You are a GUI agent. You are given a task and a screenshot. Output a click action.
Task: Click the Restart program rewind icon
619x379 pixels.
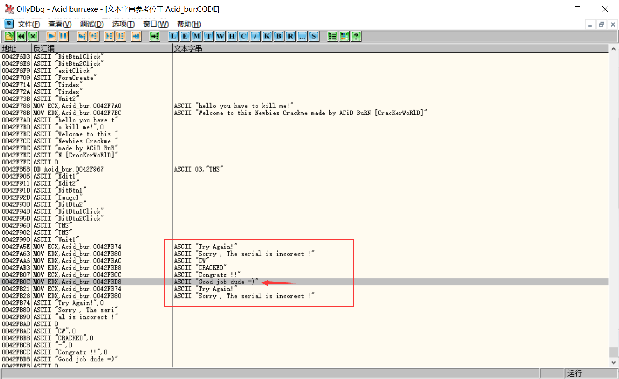point(21,36)
